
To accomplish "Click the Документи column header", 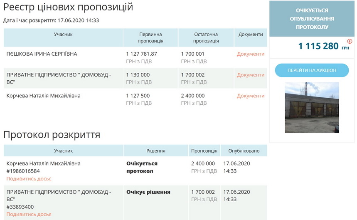I will tap(251, 35).
